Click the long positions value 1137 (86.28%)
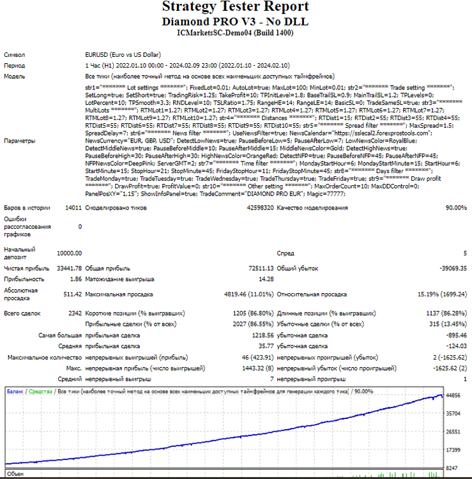Viewport: 472px width, 479px height. [446, 313]
